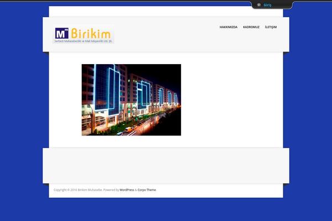Open the night building photo
This screenshot has height=221, width=332.
coord(131,100)
